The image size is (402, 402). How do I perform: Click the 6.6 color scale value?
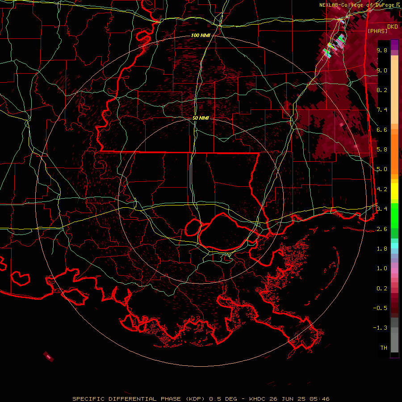(382, 130)
